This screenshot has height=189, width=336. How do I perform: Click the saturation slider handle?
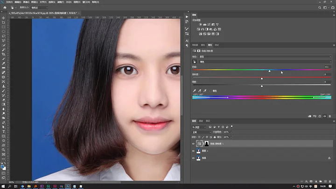point(262,79)
